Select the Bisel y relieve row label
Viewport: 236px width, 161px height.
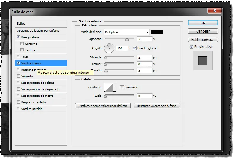pyautogui.click(x=30, y=37)
